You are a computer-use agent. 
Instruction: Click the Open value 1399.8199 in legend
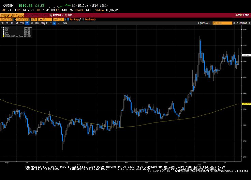(x=28, y=28)
